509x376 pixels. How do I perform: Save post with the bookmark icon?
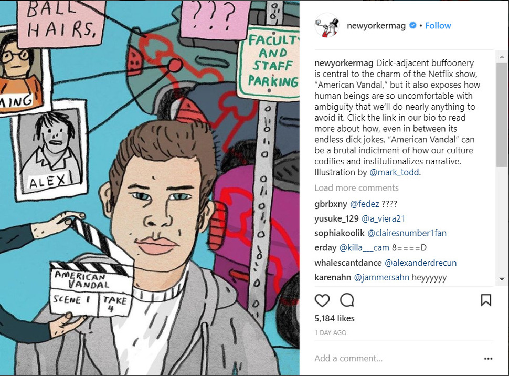click(486, 300)
